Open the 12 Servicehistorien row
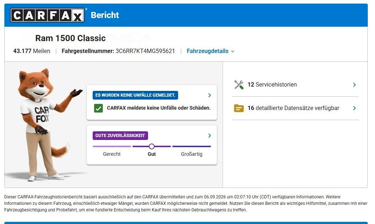Viewport: 375px width, 224px height. click(295, 85)
